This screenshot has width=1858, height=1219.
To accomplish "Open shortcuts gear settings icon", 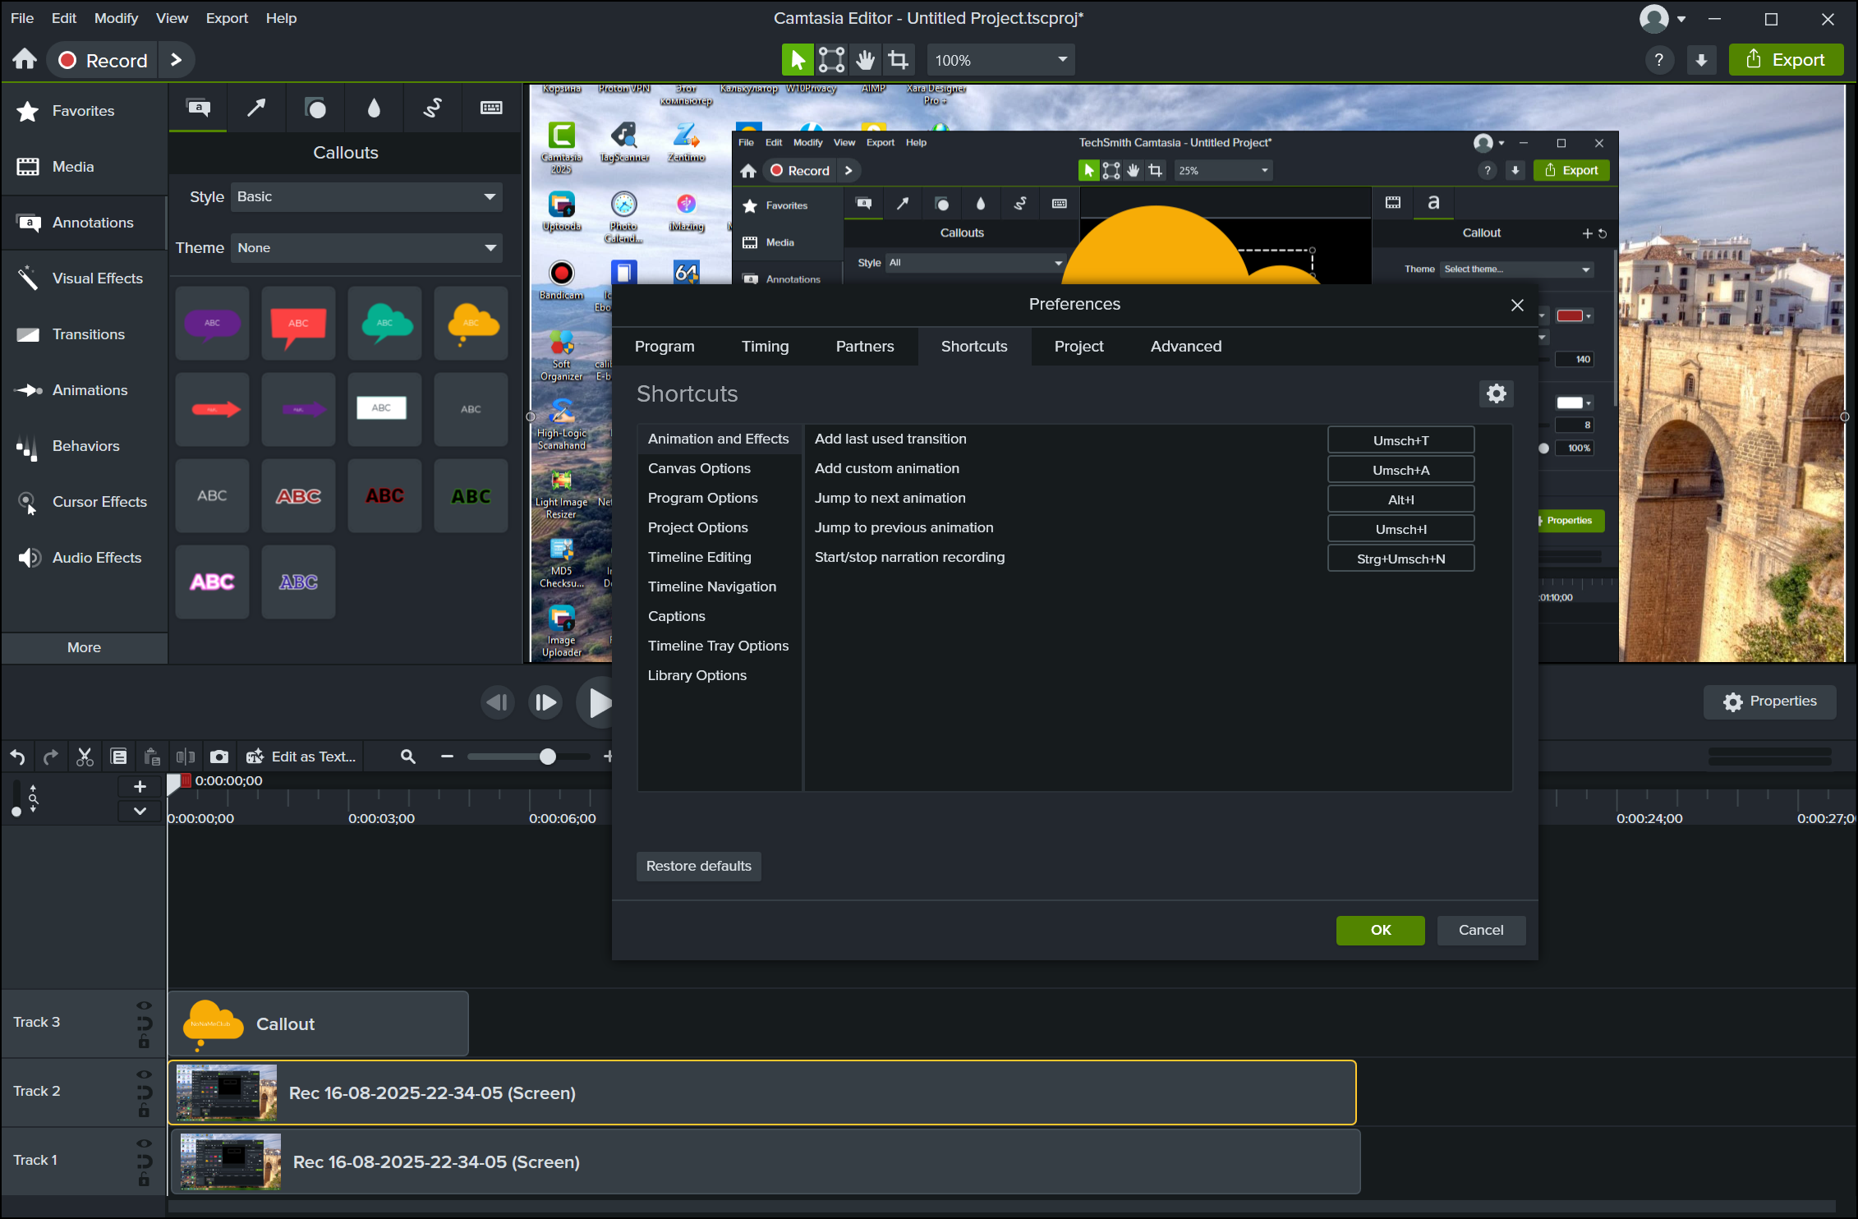I will click(1496, 393).
